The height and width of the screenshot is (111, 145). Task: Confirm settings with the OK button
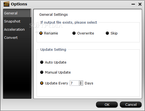(x=107, y=104)
